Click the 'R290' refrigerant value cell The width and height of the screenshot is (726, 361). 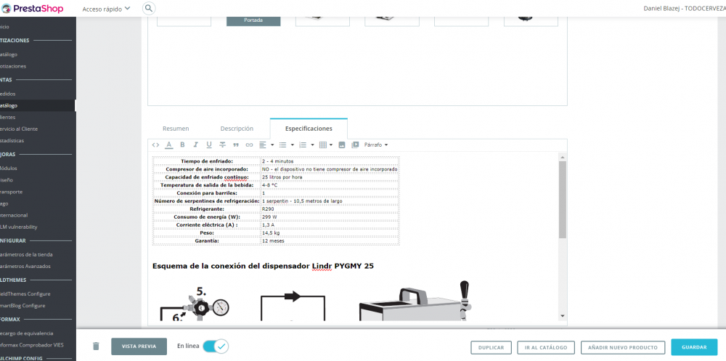coord(329,209)
